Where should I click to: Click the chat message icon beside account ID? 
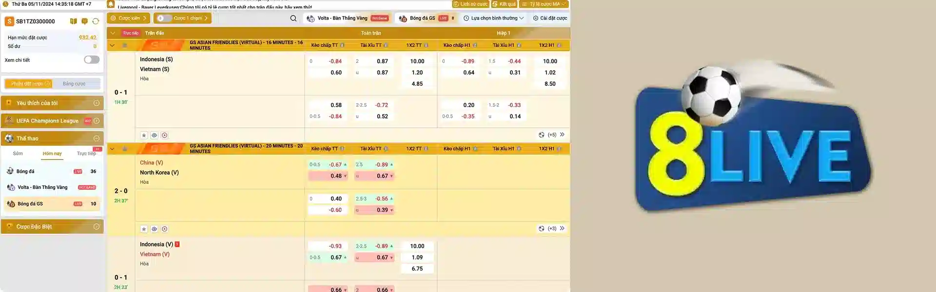point(84,21)
